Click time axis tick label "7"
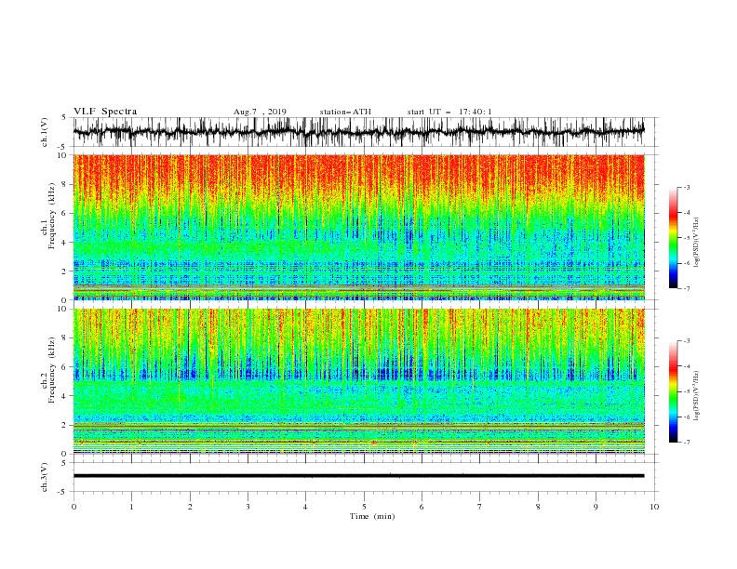This screenshot has width=737, height=569. pyautogui.click(x=480, y=507)
